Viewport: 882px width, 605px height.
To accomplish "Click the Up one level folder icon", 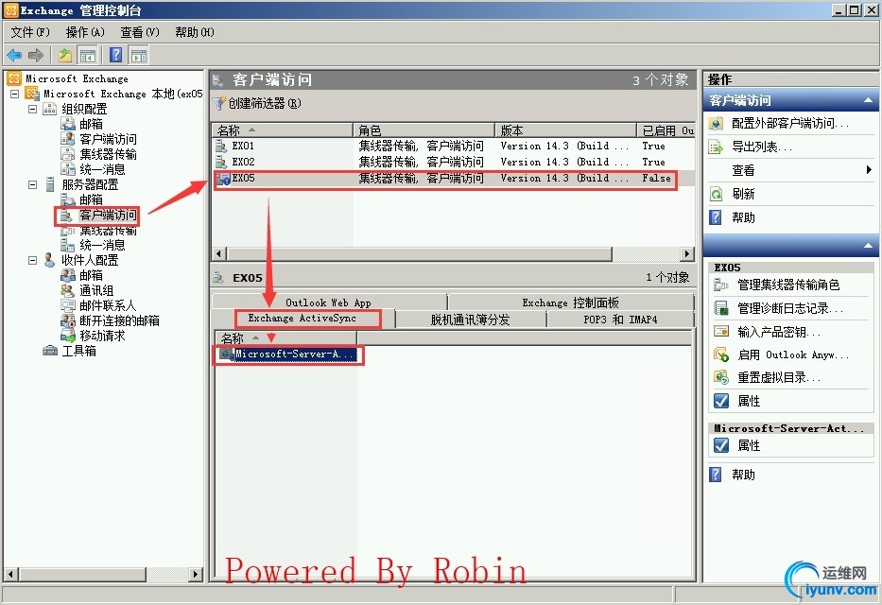I will point(64,55).
